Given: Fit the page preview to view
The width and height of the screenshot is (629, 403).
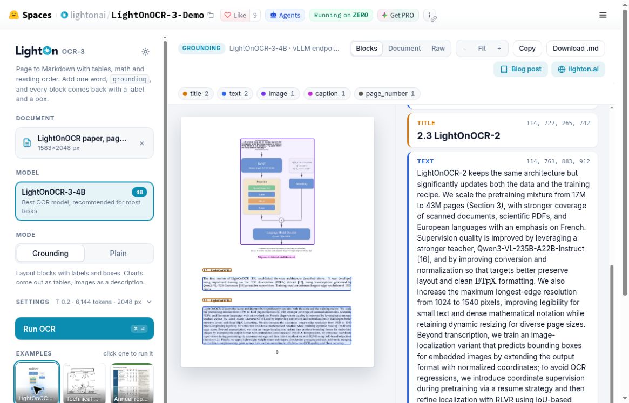Looking at the screenshot, I should point(482,49).
